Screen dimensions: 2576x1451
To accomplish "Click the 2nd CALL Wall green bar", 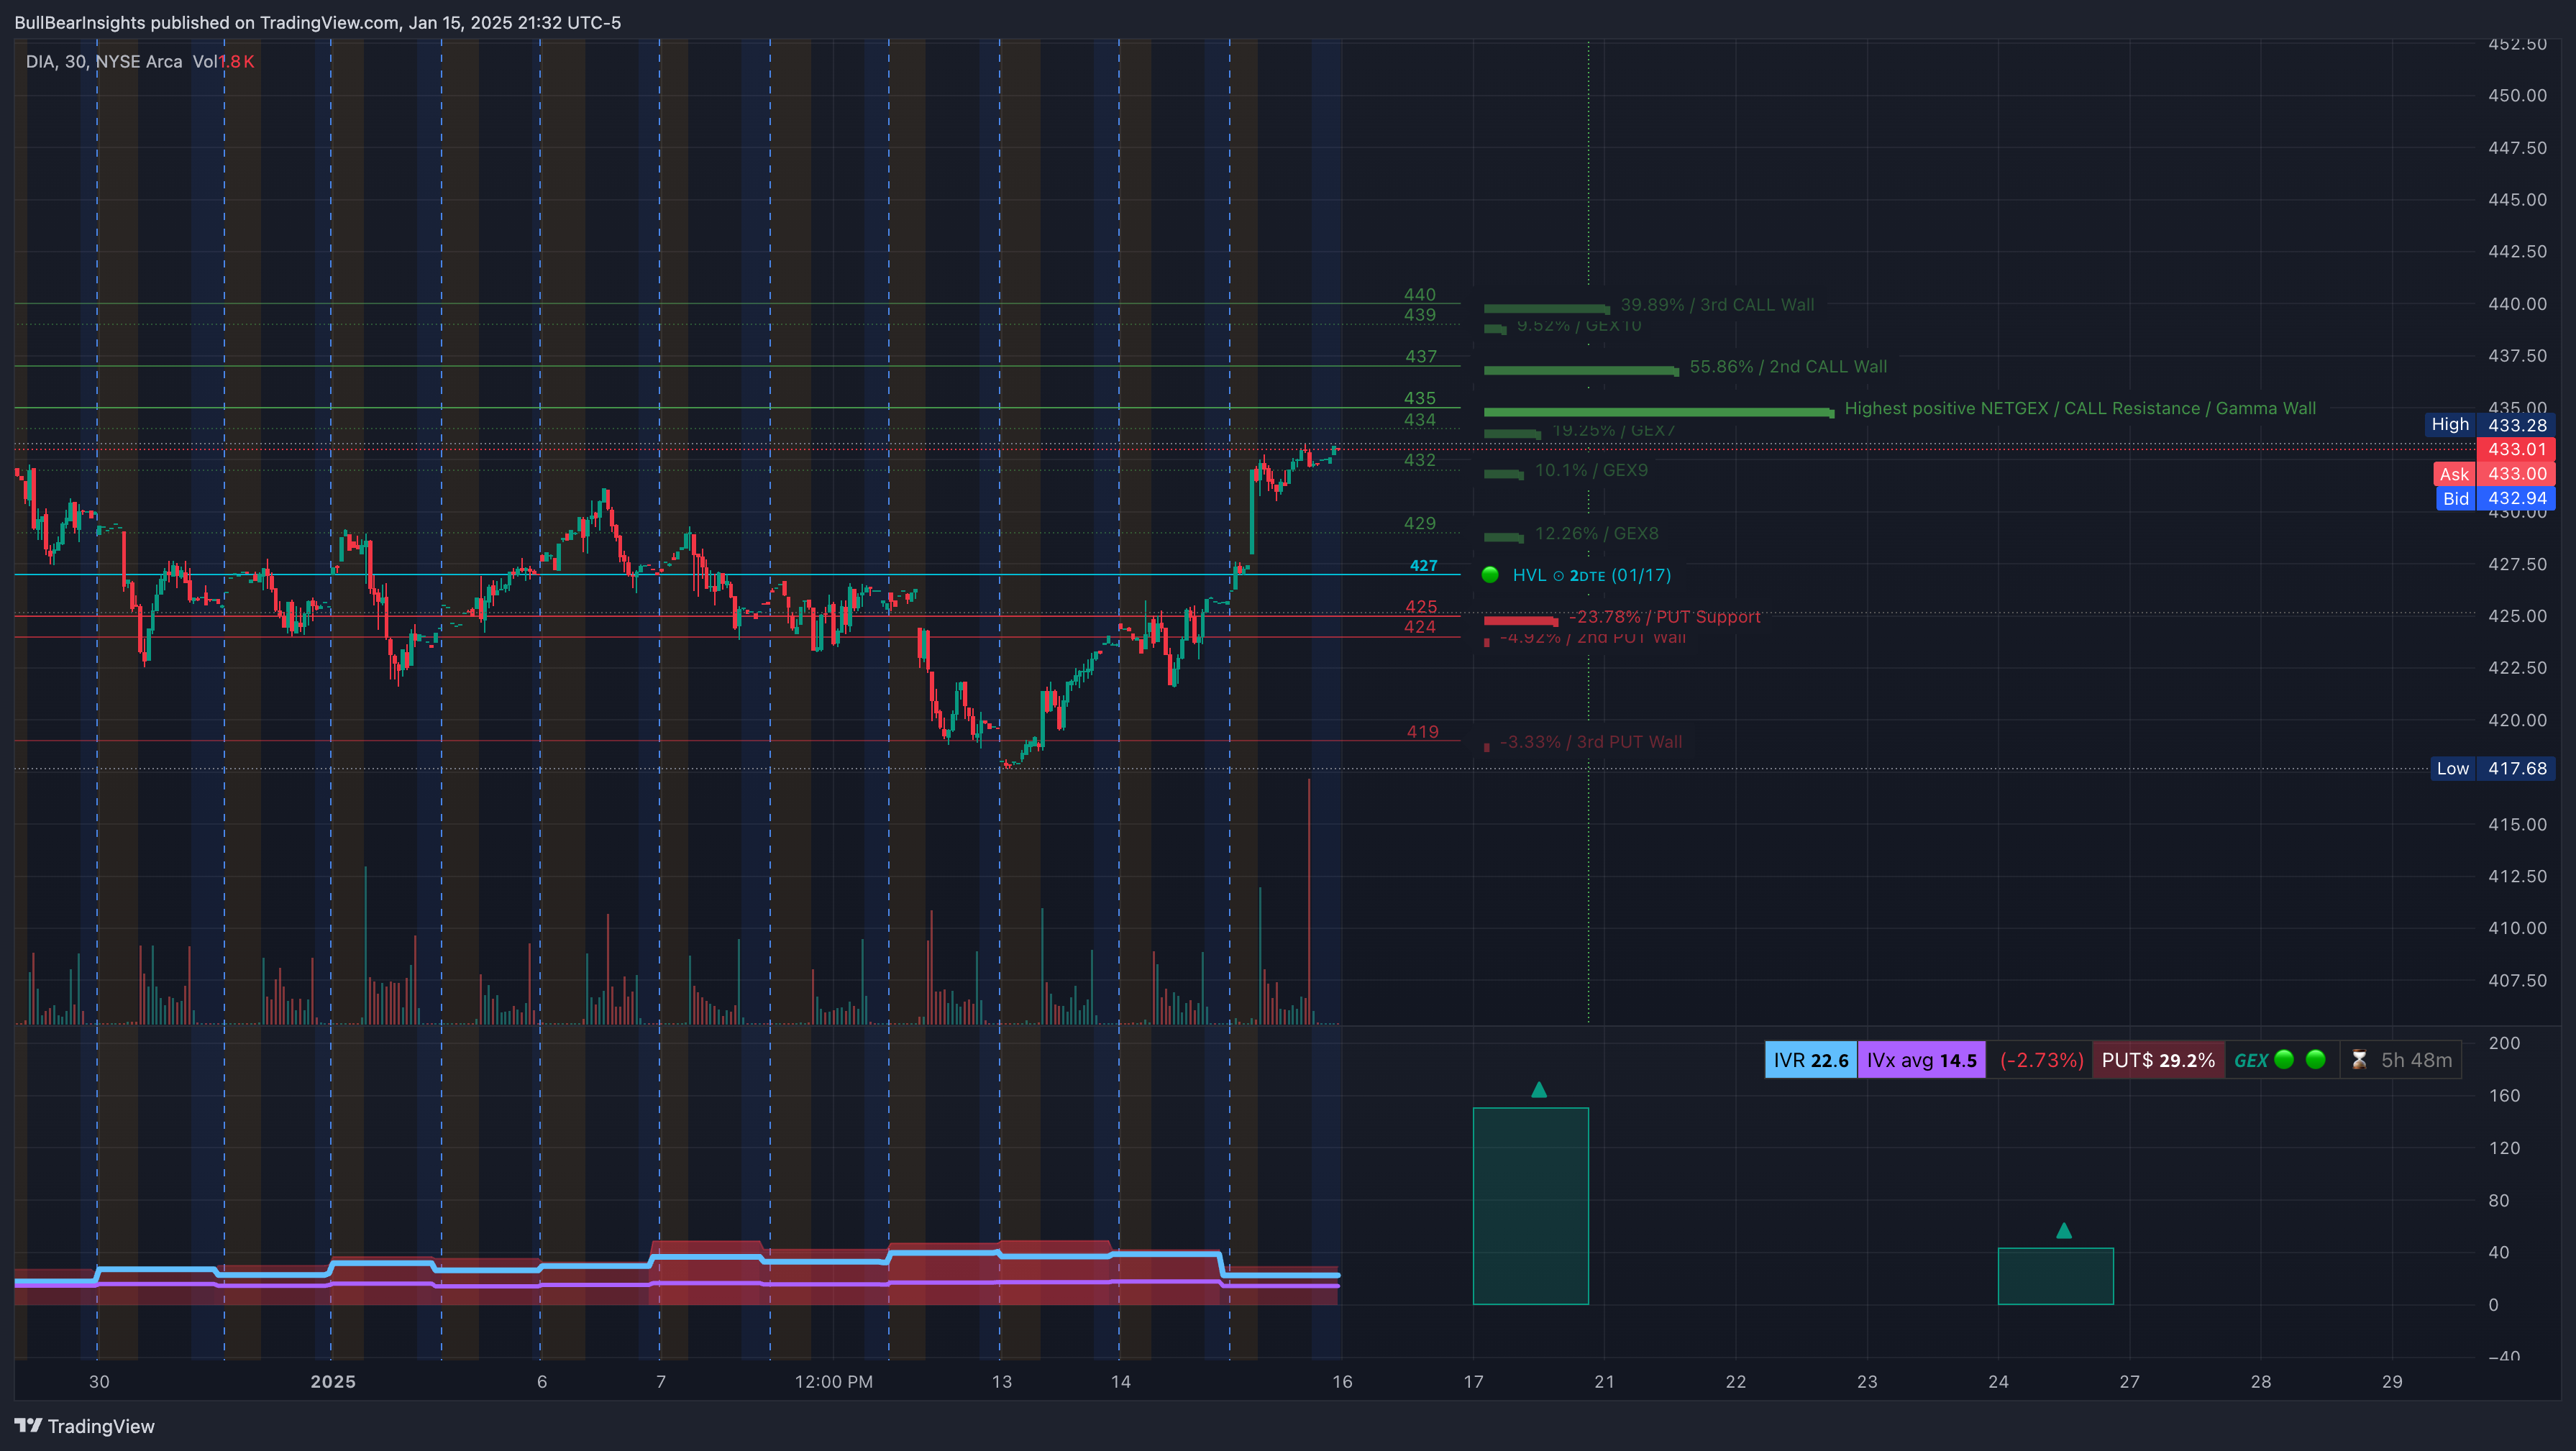I will (x=1581, y=370).
